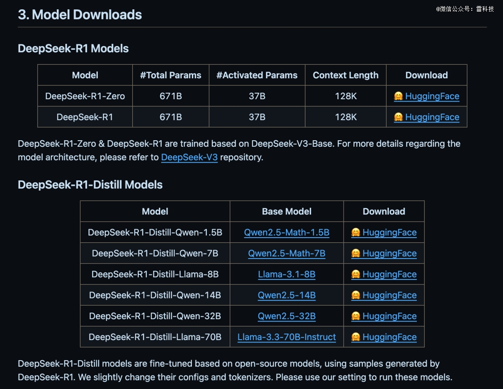The height and width of the screenshot is (389, 503).
Task: Click the 'DeepSeek-R1-Distill-Qwen-1.5B' cell
Action: (155, 232)
